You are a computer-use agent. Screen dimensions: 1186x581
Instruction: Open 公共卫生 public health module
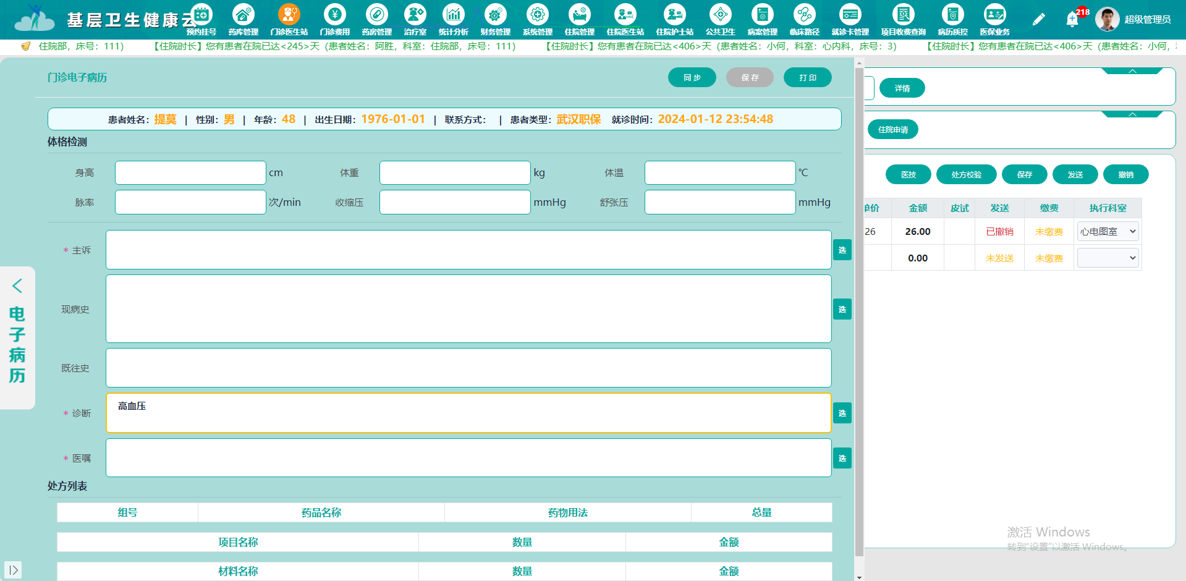(721, 20)
